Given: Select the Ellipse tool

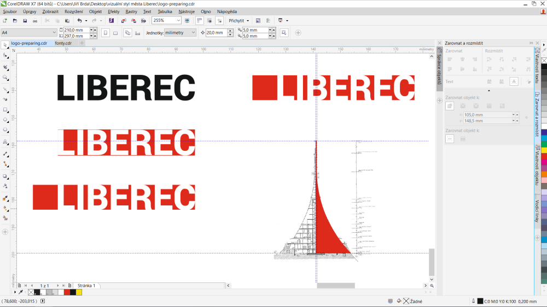Looking at the screenshot, I should pyautogui.click(x=5, y=120).
